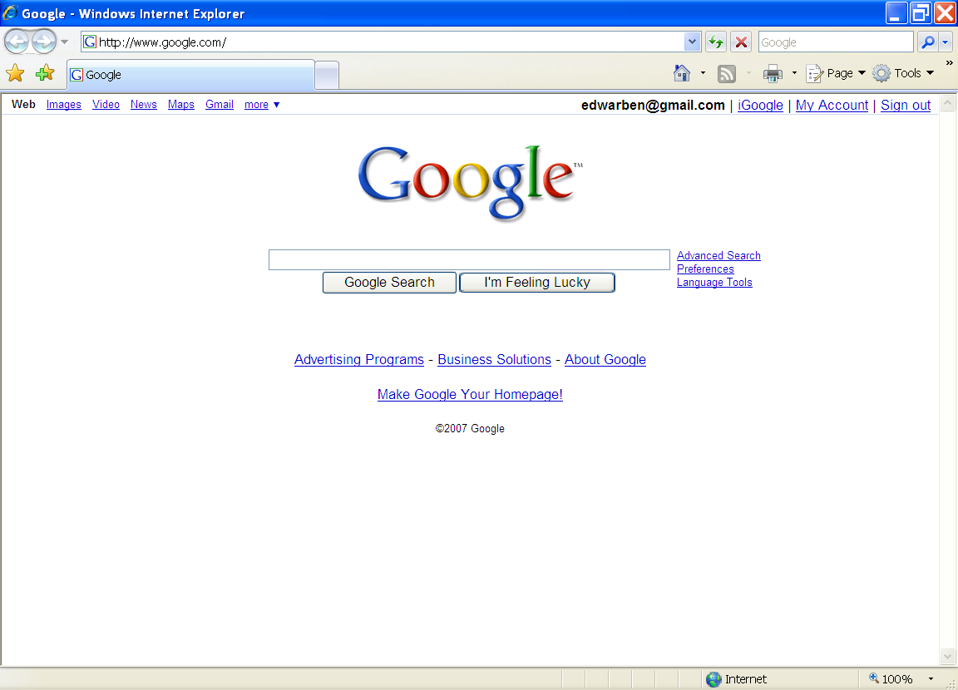Open the Gmail link
This screenshot has width=958, height=690.
[219, 104]
